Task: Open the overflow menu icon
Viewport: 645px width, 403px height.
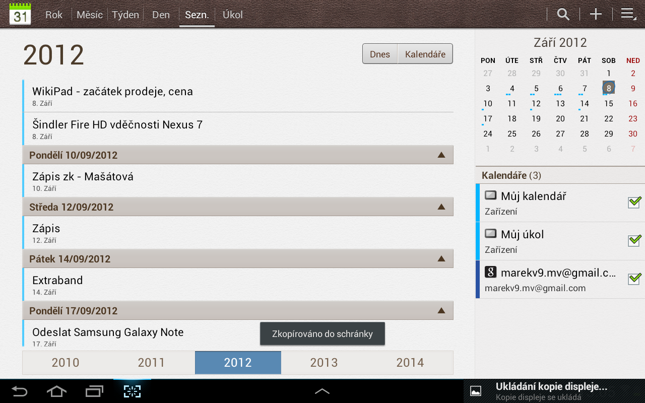Action: point(628,14)
